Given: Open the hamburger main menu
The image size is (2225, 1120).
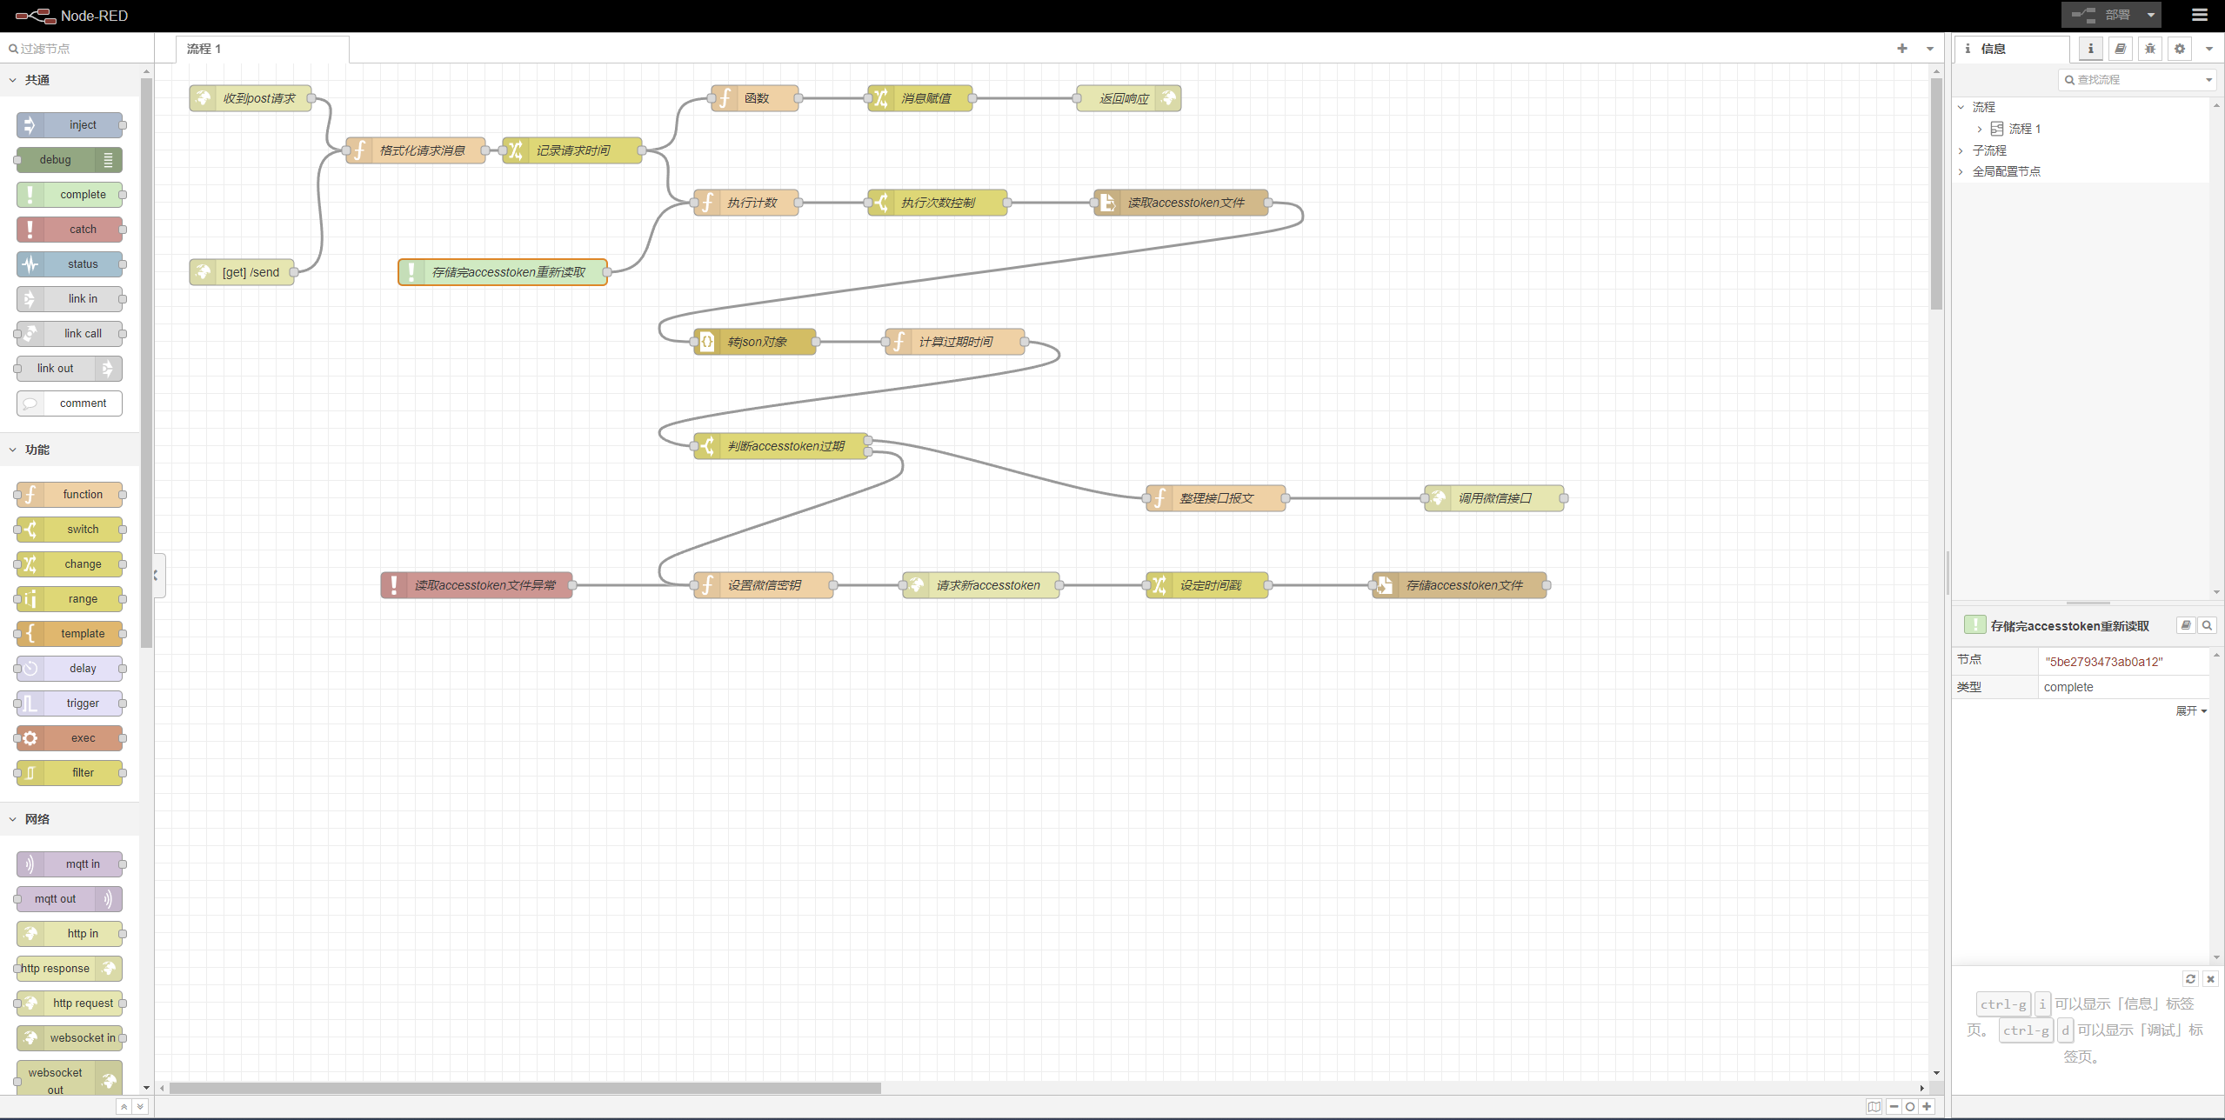Looking at the screenshot, I should coord(2200,15).
